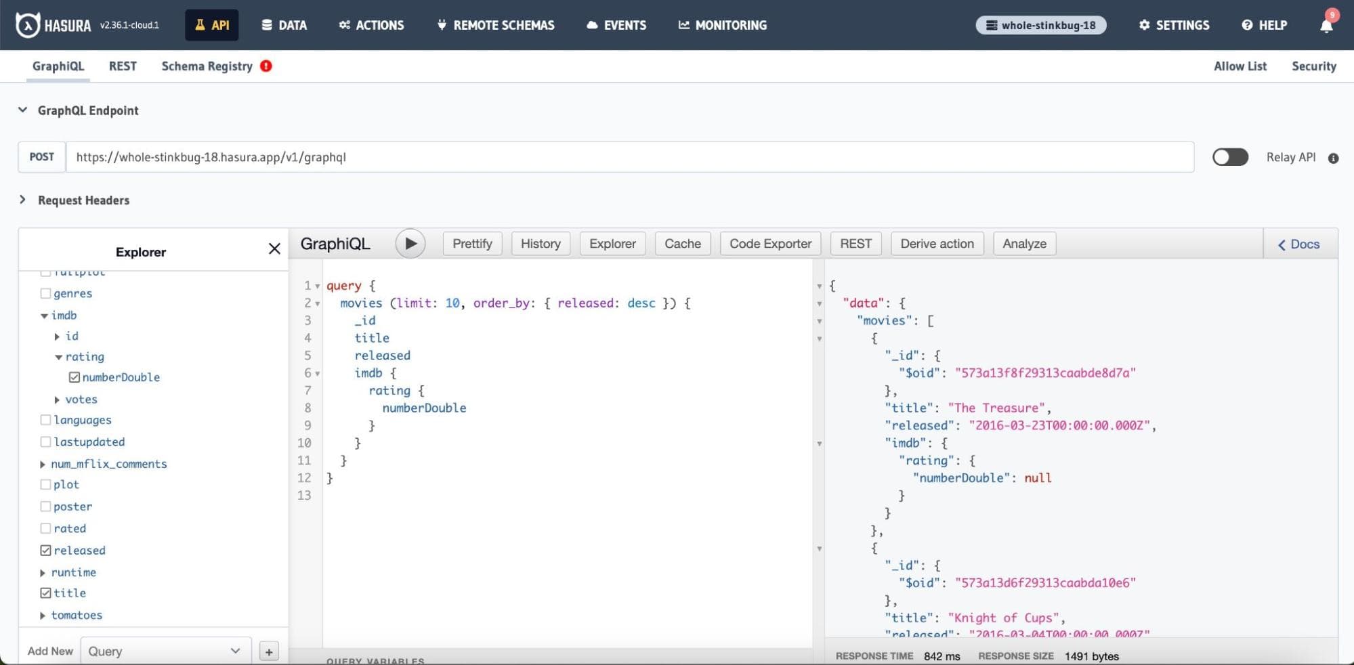Switch to the REST tab
Viewport: 1354px width, 665px height.
click(123, 66)
